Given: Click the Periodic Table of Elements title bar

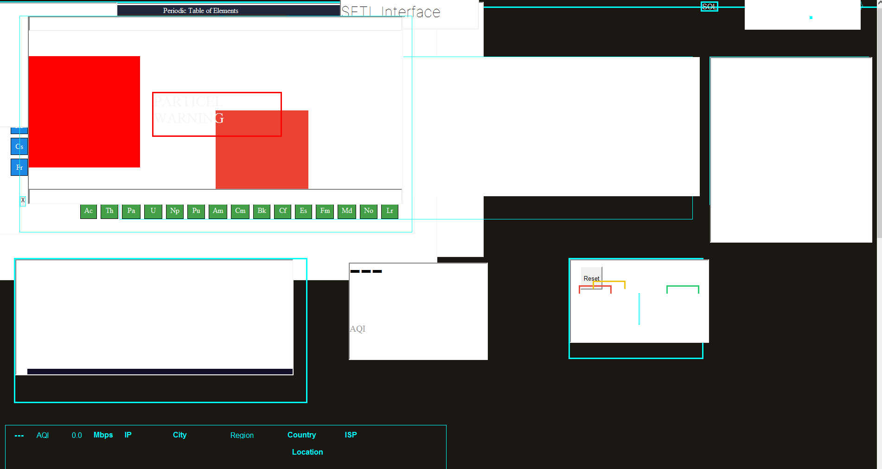Looking at the screenshot, I should click(200, 10).
